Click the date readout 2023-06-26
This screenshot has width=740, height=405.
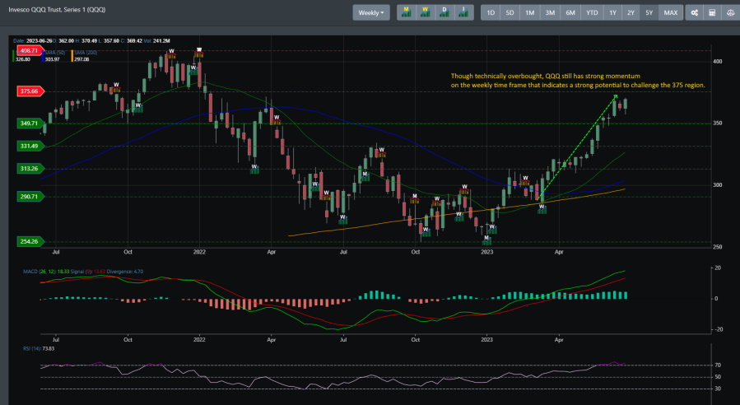39,41
